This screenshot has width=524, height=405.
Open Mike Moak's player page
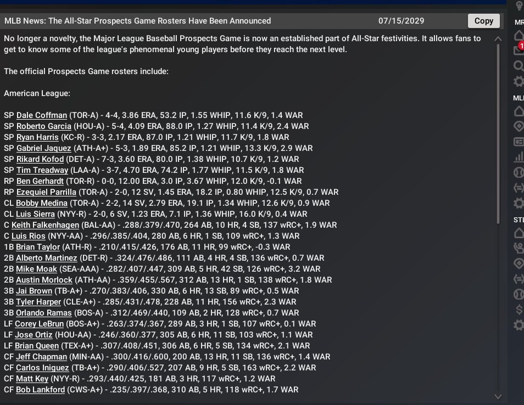click(36, 269)
